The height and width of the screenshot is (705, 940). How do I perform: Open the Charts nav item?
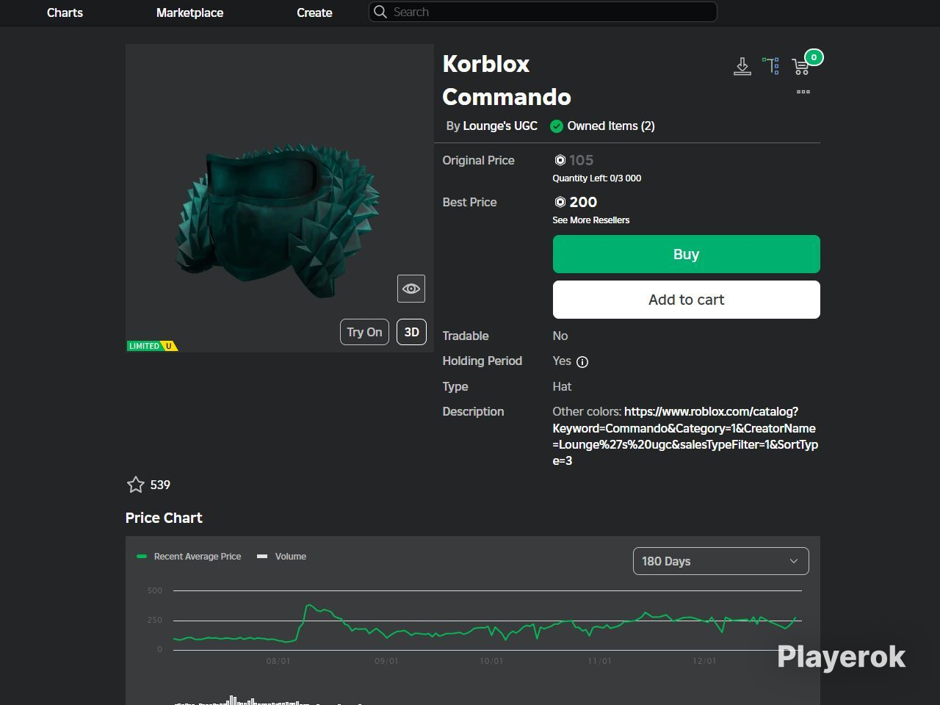click(x=65, y=12)
